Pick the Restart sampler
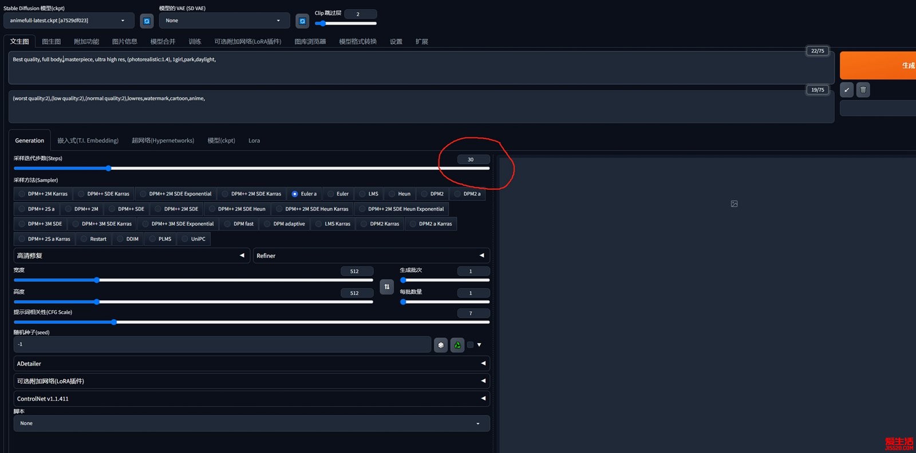 pos(93,239)
